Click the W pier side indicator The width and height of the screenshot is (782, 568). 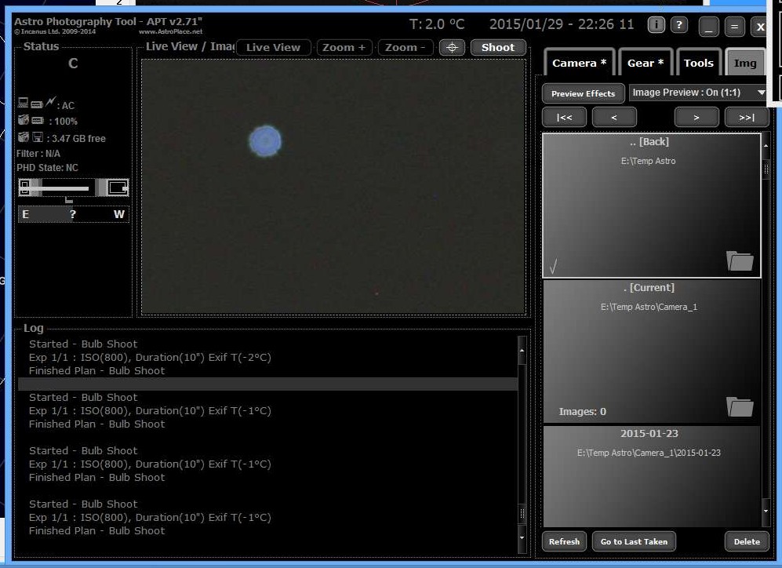tap(119, 214)
